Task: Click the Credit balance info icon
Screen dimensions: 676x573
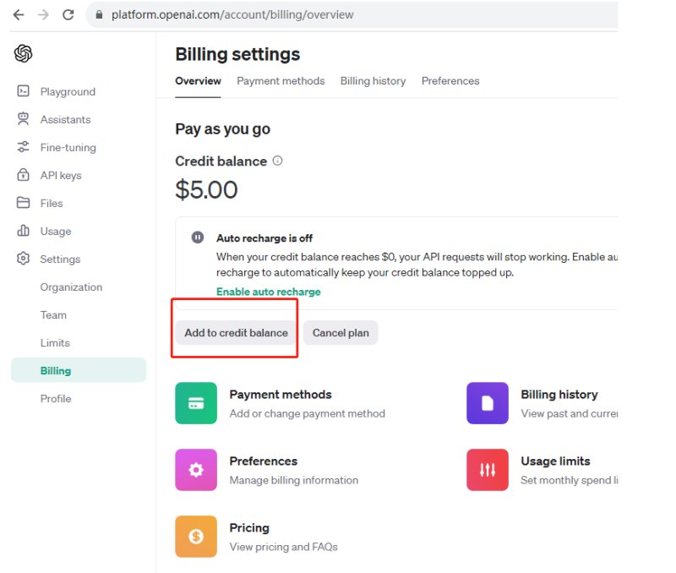Action: (278, 161)
